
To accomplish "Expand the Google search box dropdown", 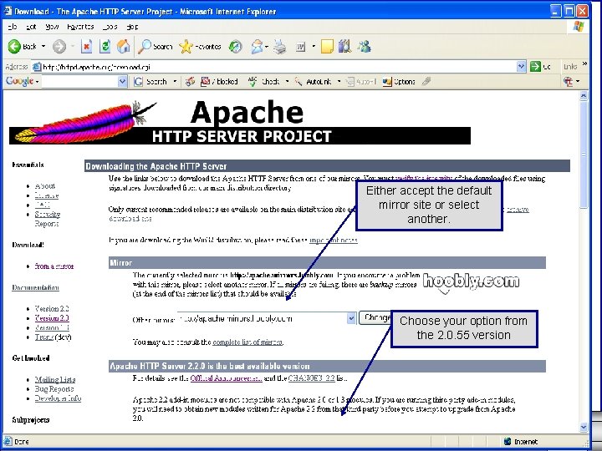I will tap(122, 82).
